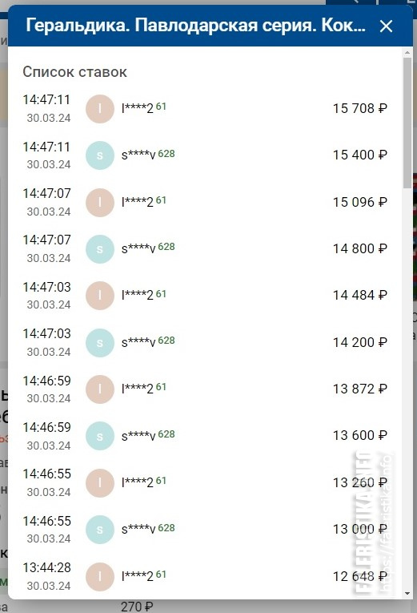417x613 pixels.
Task: Click the avatar for 15 096 ₽ bid
Action: pos(100,202)
